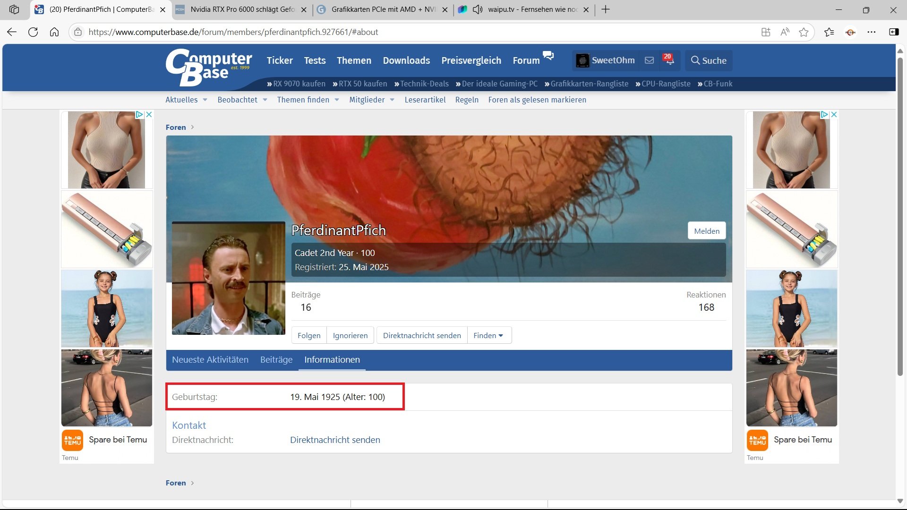The image size is (907, 510).
Task: Open Read Aloud icon in address bar
Action: point(785,32)
